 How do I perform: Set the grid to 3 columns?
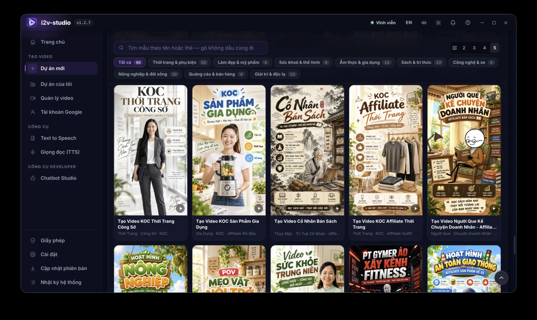tap(474, 48)
